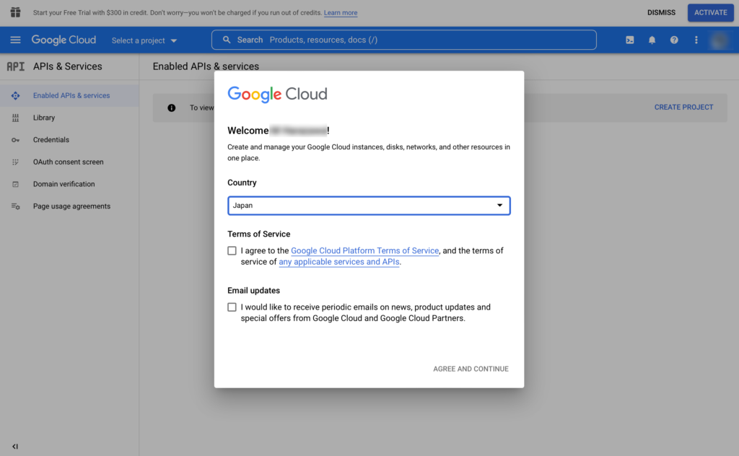Viewport: 739px width, 456px height.
Task: Go to Credentials in sidebar
Action: (x=51, y=140)
